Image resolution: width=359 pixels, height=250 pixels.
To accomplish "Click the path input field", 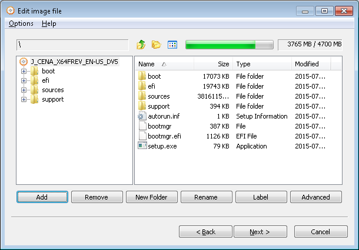I will pyautogui.click(x=72, y=45).
